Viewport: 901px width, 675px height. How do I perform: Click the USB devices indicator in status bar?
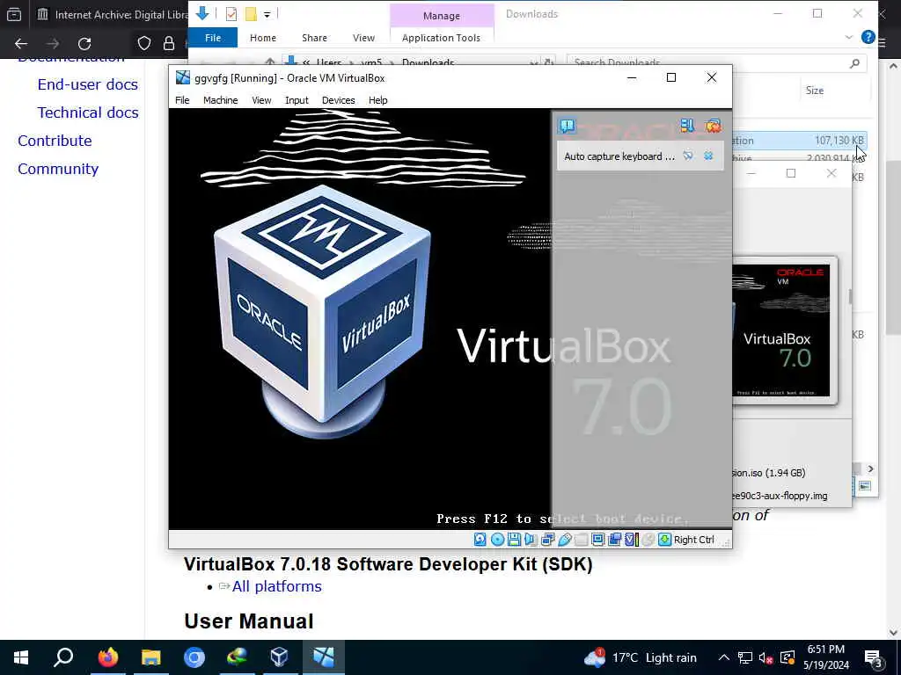click(564, 540)
